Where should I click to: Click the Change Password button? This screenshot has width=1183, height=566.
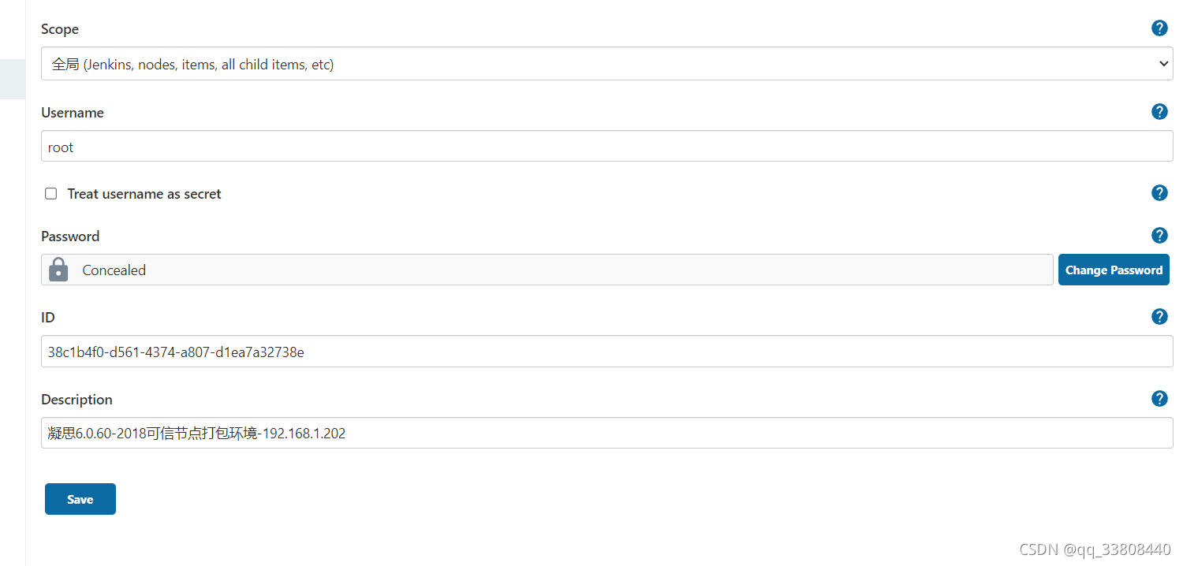point(1114,269)
